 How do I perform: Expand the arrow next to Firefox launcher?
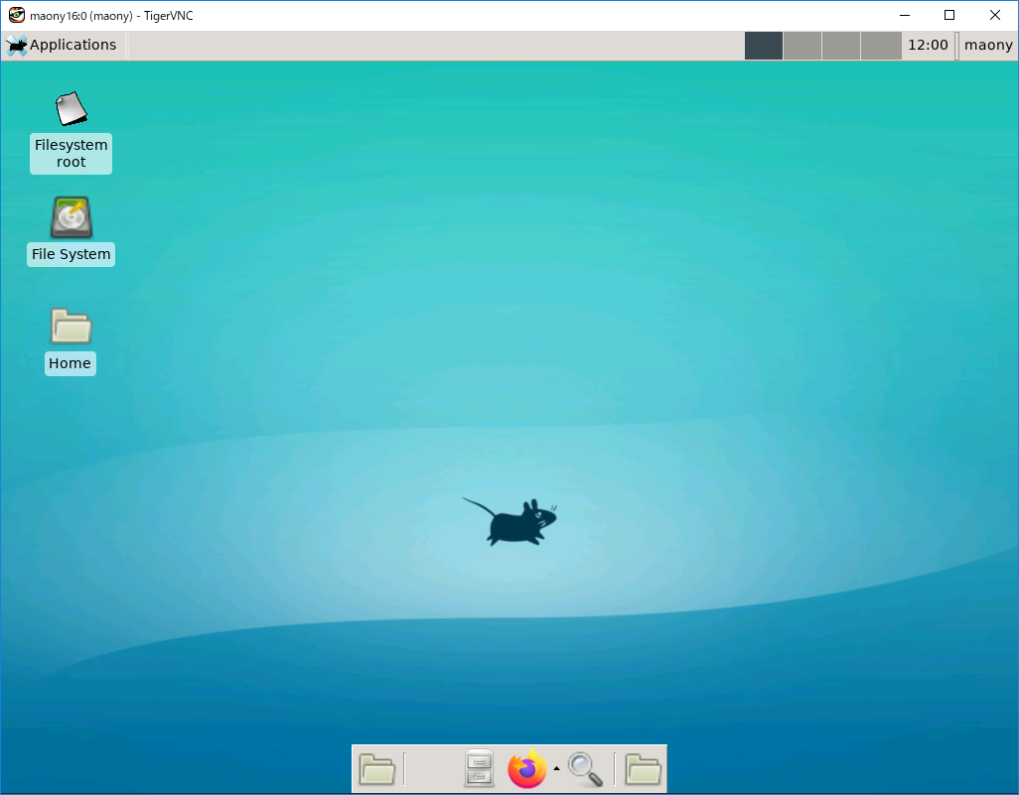click(556, 768)
